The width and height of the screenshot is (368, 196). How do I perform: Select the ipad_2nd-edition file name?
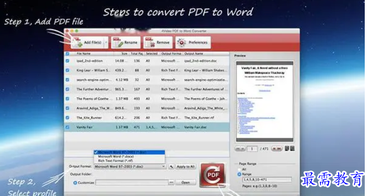coord(89,61)
